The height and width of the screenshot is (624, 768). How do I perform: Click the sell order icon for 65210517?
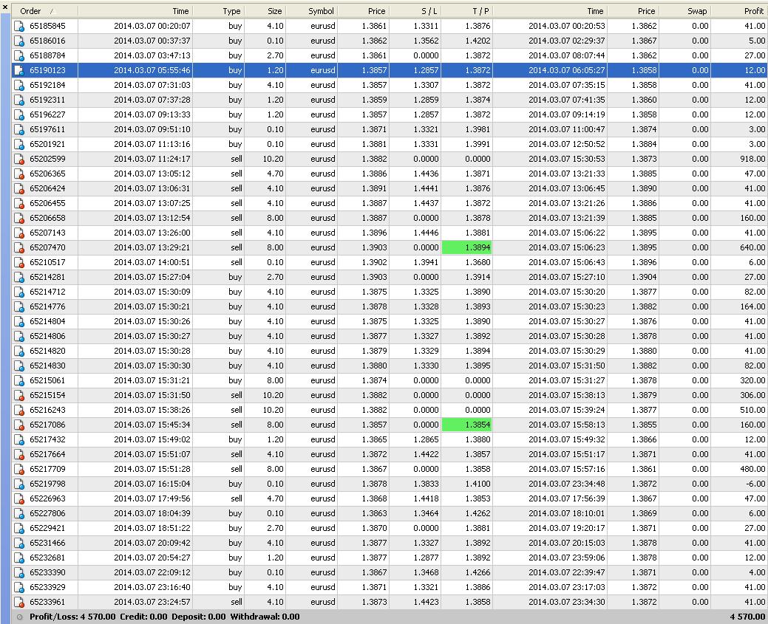(x=19, y=262)
